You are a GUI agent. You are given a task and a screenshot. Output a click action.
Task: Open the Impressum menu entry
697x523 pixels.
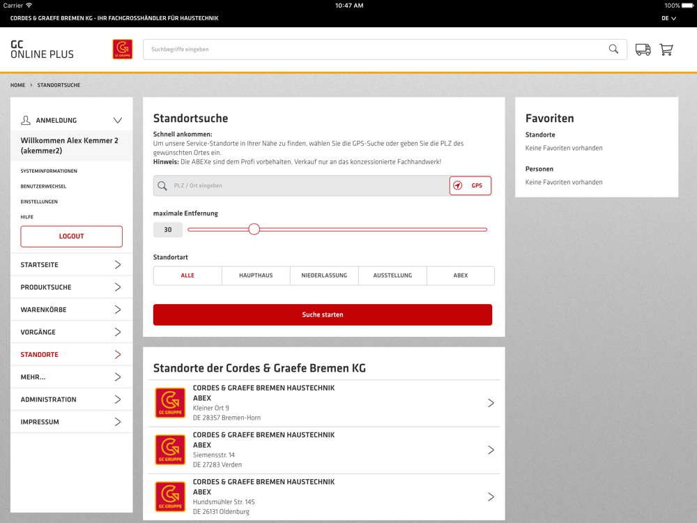(x=72, y=422)
